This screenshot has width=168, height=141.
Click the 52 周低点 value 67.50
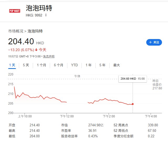point(152,131)
